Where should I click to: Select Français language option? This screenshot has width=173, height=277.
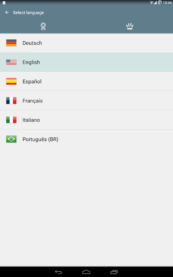coord(86,101)
